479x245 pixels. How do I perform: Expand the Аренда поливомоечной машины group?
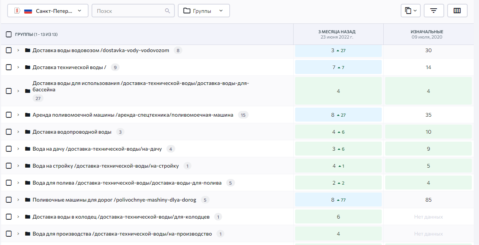tap(18, 115)
